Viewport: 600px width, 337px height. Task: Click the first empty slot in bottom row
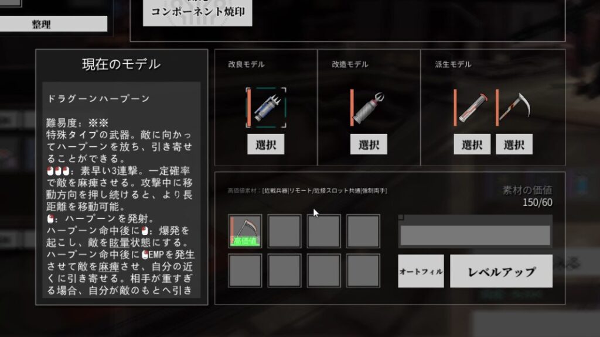click(245, 270)
